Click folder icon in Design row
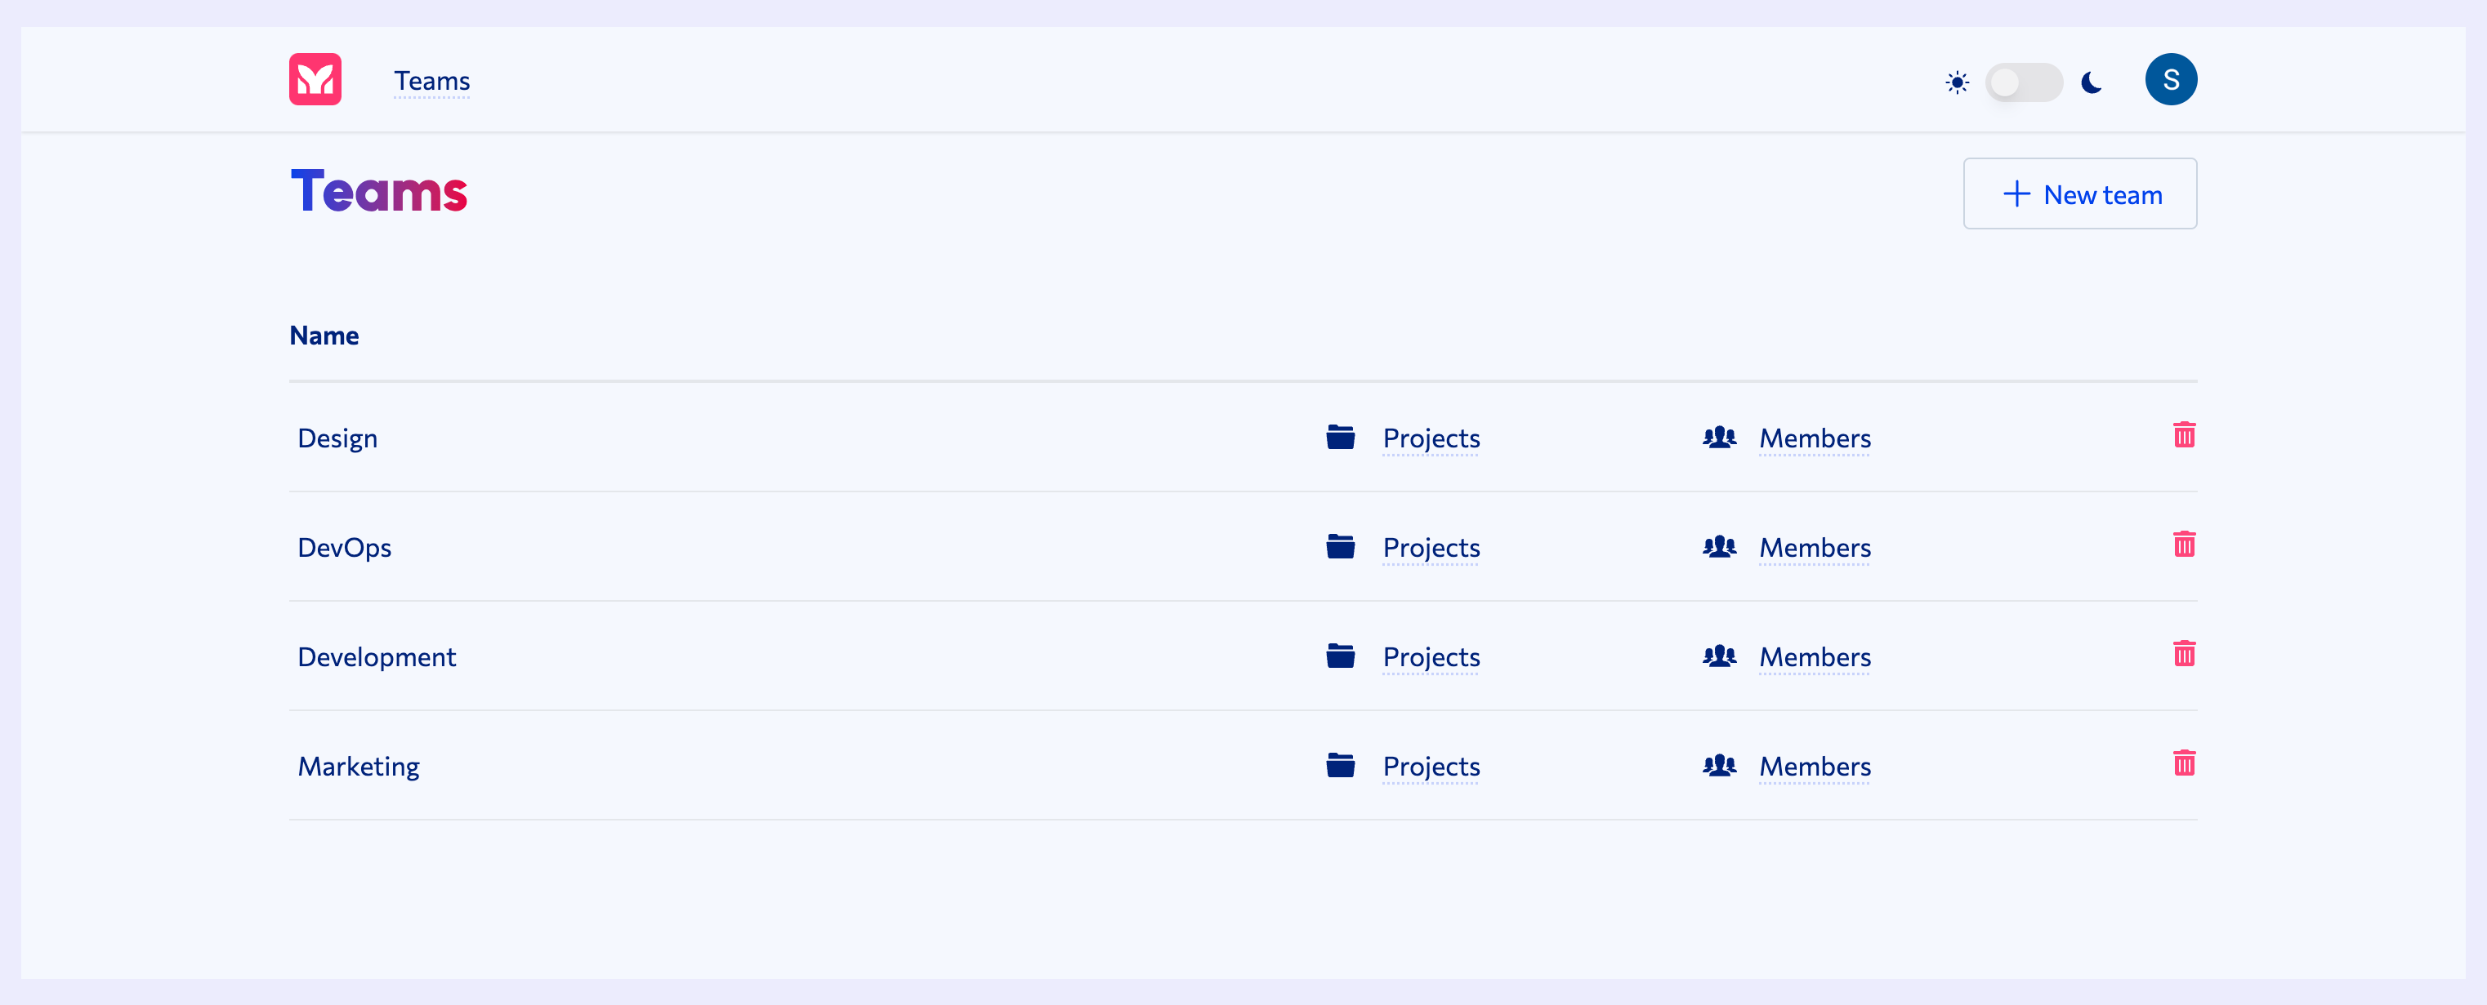 point(1340,437)
